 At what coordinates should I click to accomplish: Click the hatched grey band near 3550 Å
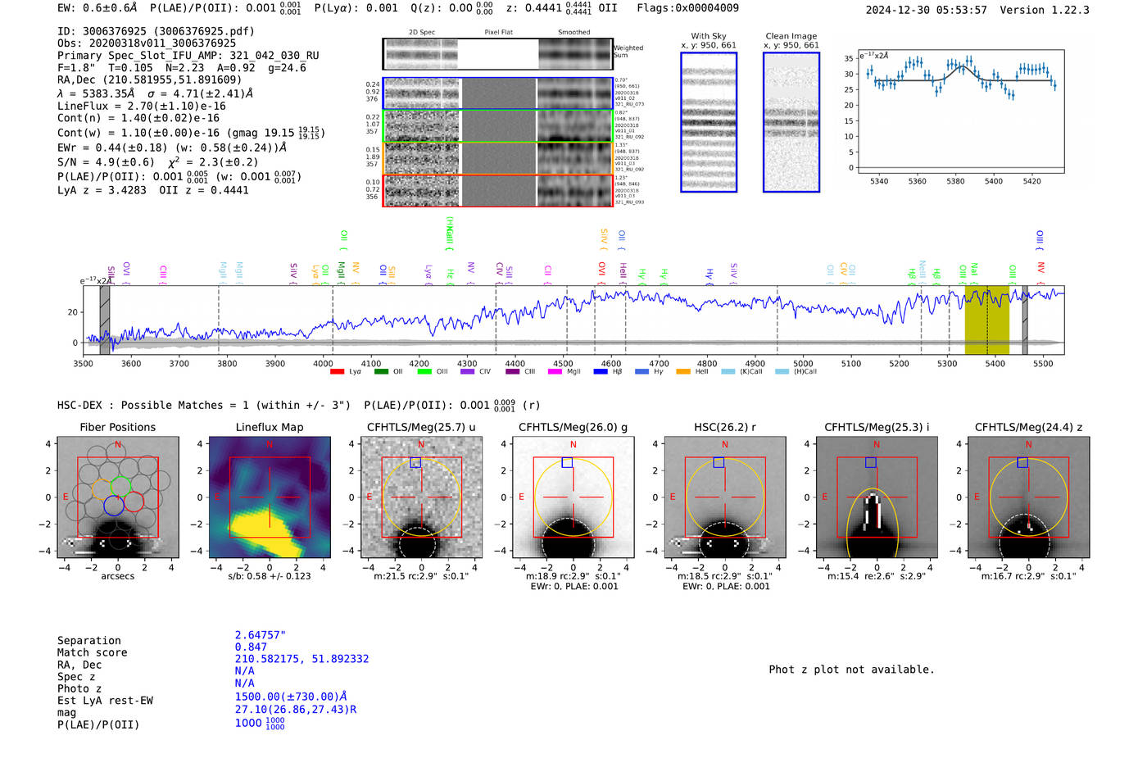click(105, 320)
